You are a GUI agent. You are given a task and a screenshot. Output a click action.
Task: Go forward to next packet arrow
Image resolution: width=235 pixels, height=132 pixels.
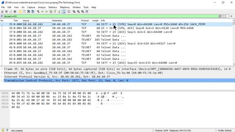coord(47,11)
